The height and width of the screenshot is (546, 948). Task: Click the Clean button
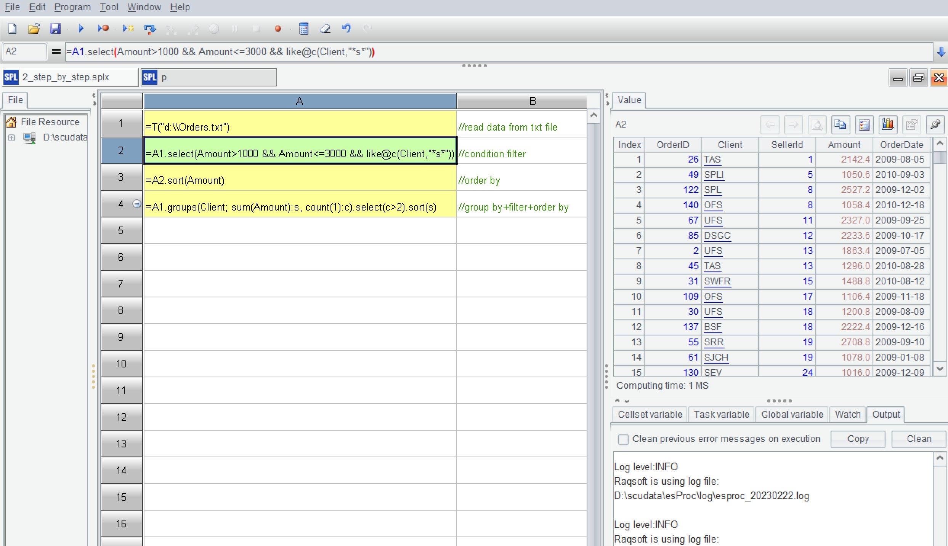(x=919, y=439)
